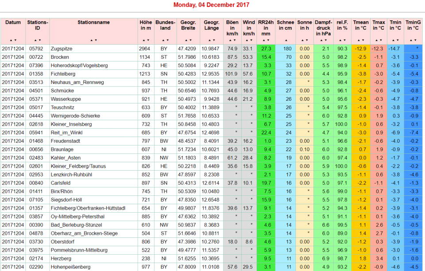Click the Monday, 04 December 2017 heading
Image resolution: width=425 pixels, height=271 pixels.
tap(211, 5)
